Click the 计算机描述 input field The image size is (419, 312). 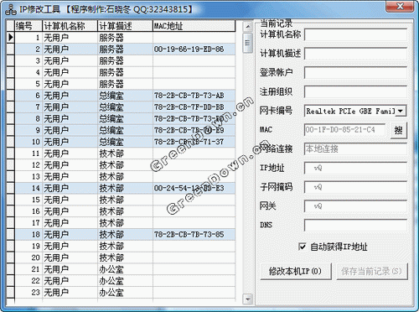(355, 54)
